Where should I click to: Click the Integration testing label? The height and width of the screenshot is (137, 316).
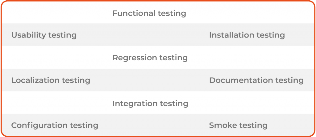pyautogui.click(x=150, y=103)
